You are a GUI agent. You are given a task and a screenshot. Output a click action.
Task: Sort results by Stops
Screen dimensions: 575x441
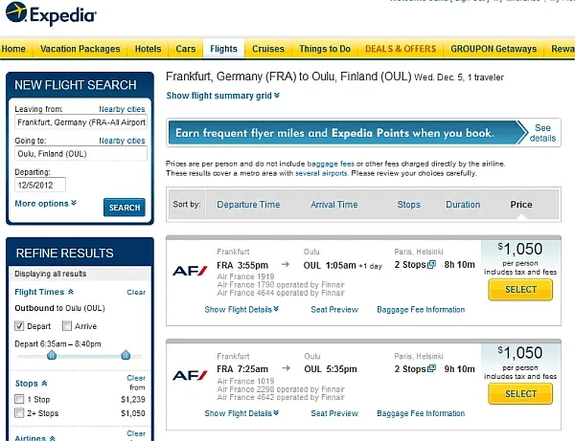pos(409,205)
